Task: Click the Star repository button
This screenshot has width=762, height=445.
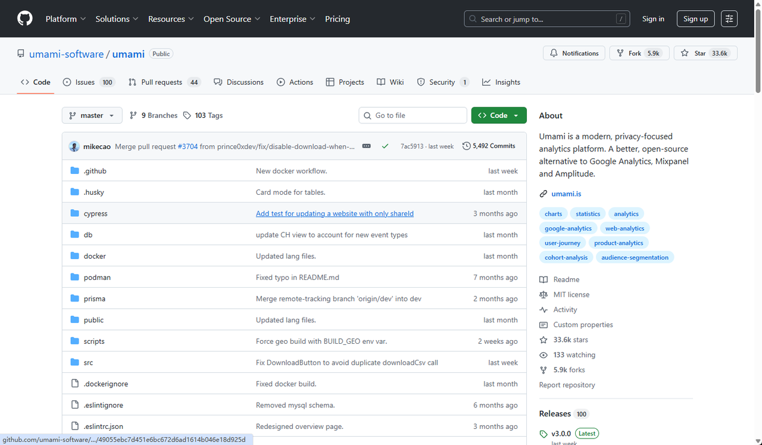Action: pyautogui.click(x=705, y=53)
